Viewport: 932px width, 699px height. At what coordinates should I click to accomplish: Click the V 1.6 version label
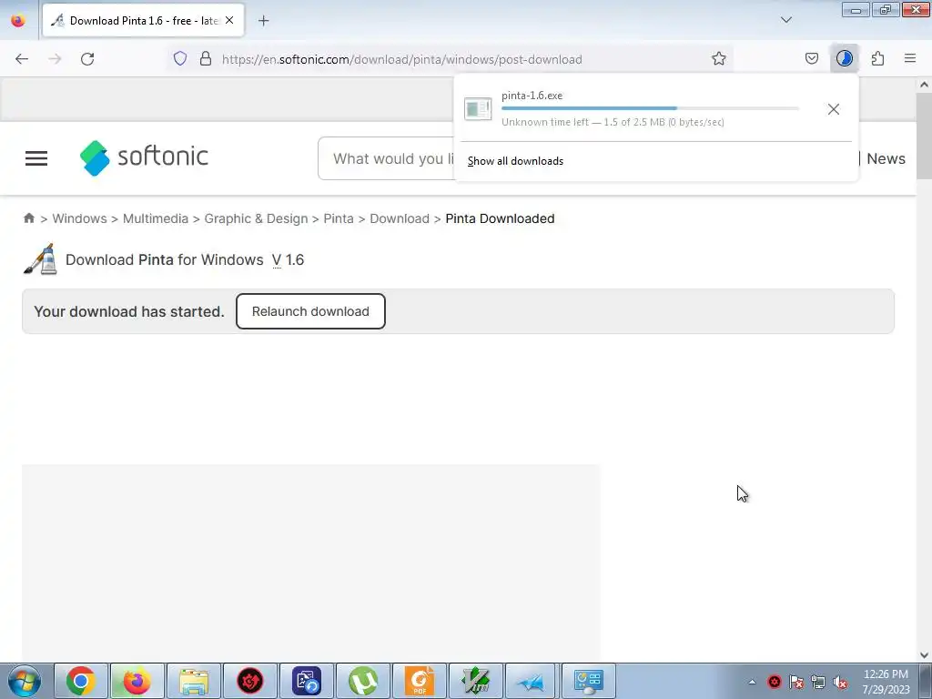pos(289,259)
